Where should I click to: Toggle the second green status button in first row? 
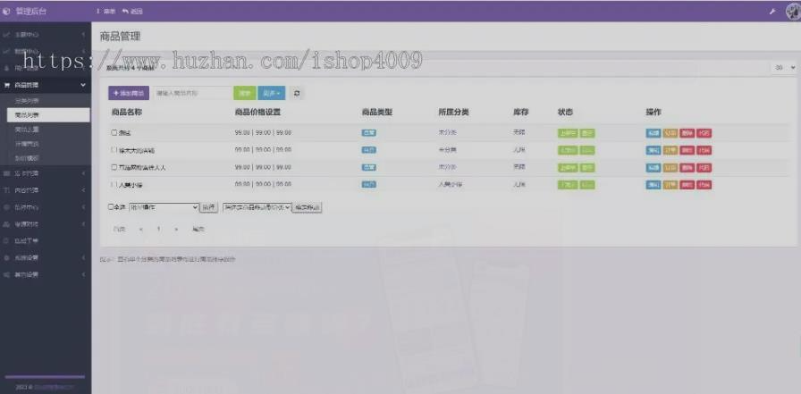pos(587,133)
